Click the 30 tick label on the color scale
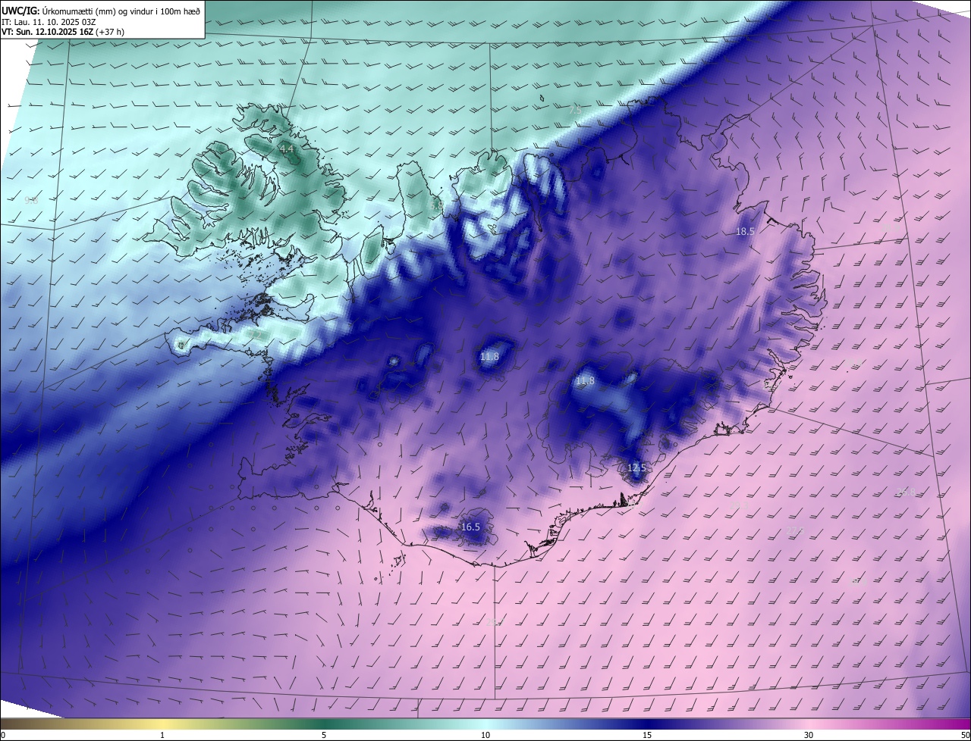Image resolution: width=971 pixels, height=741 pixels. pos(809,735)
